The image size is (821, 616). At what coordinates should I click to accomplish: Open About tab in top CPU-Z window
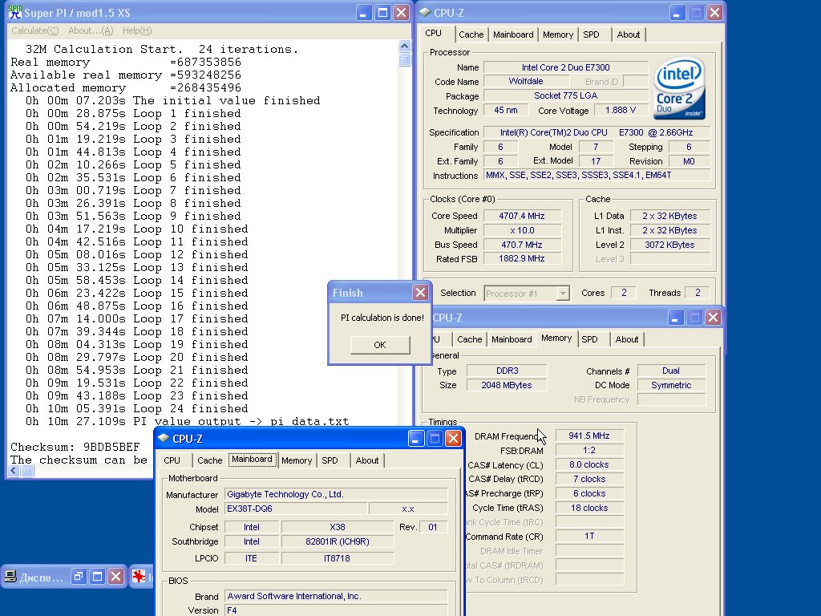click(x=629, y=34)
